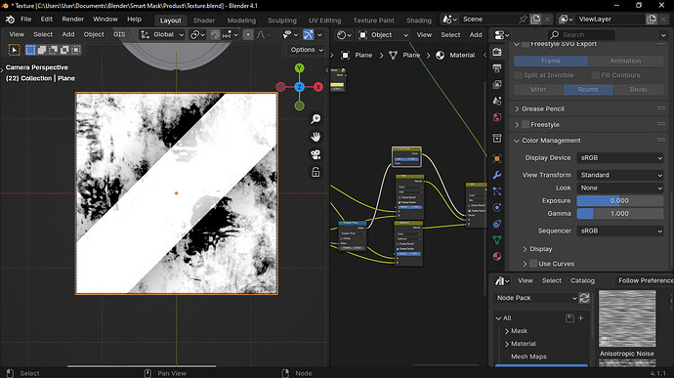Click the viewport pan hand icon
Screen dimensions: 674x378
click(316, 137)
